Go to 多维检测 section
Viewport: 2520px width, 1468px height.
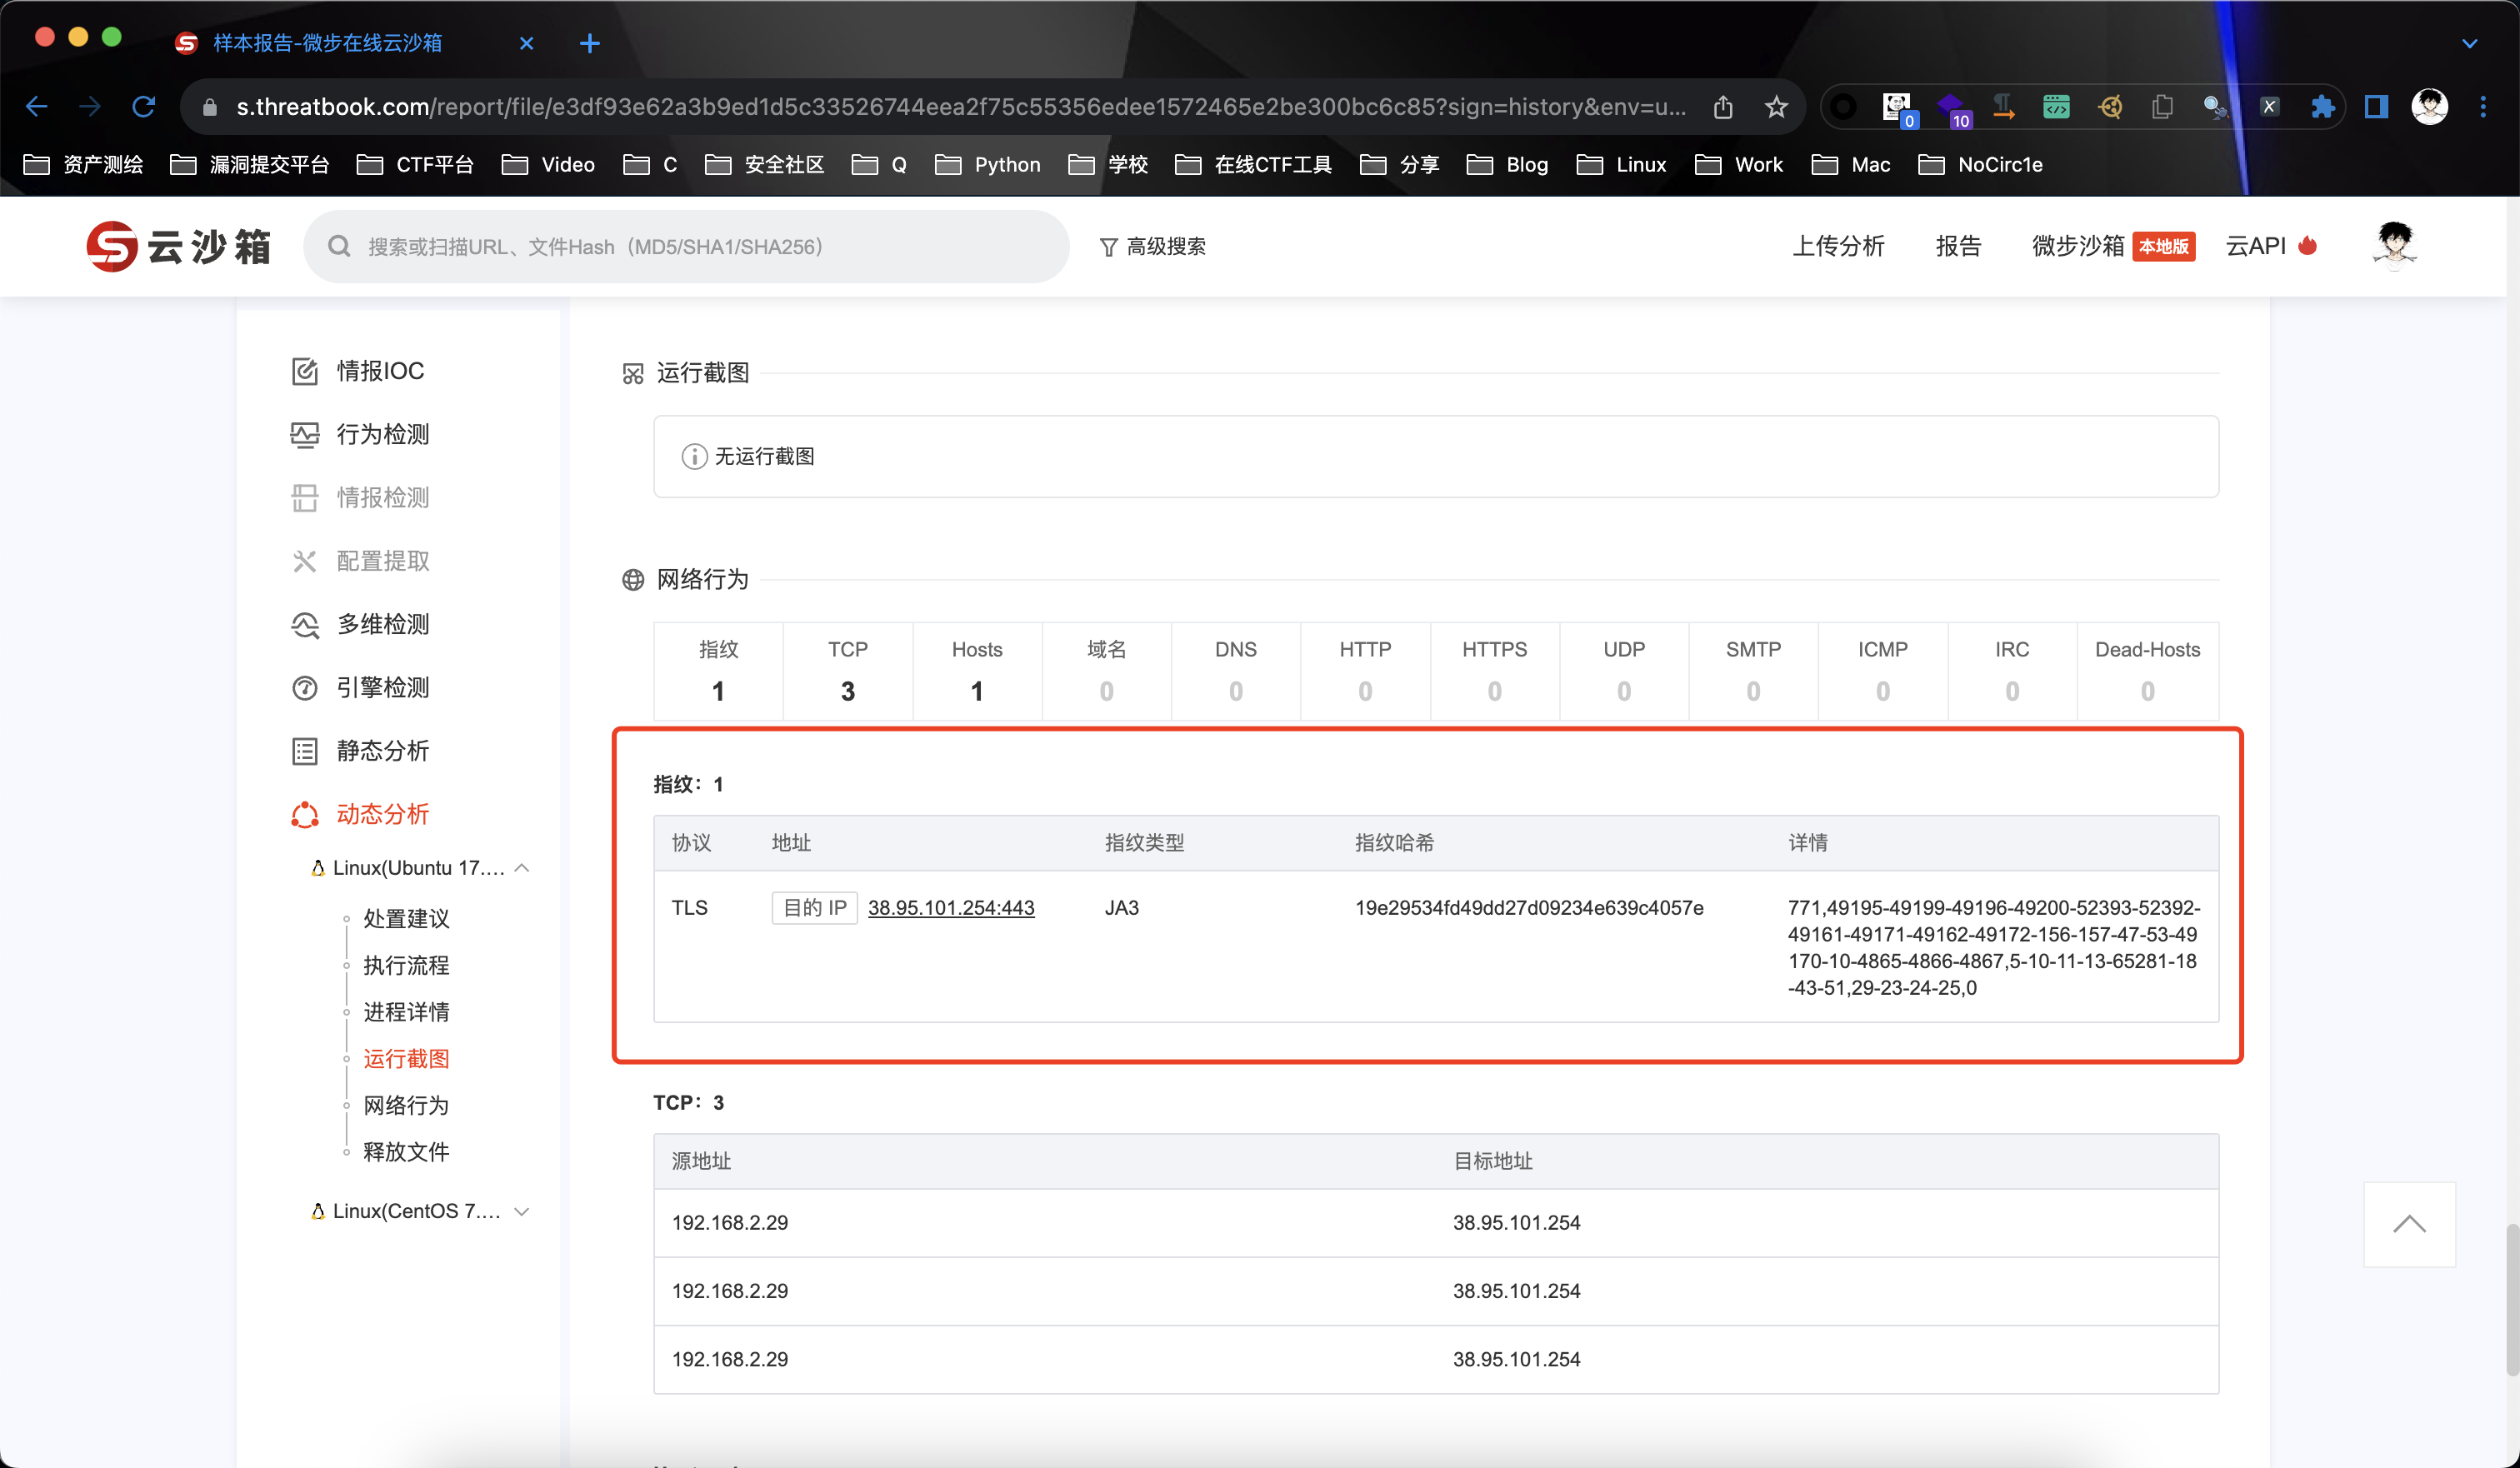[360, 624]
